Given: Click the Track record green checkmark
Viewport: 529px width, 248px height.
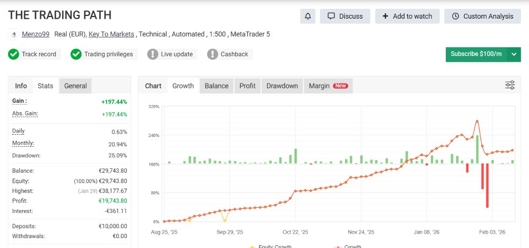Looking at the screenshot, I should point(13,54).
